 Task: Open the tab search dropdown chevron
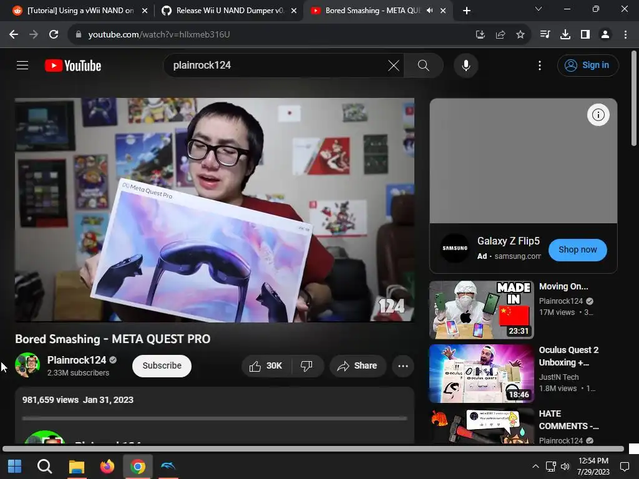pos(539,9)
